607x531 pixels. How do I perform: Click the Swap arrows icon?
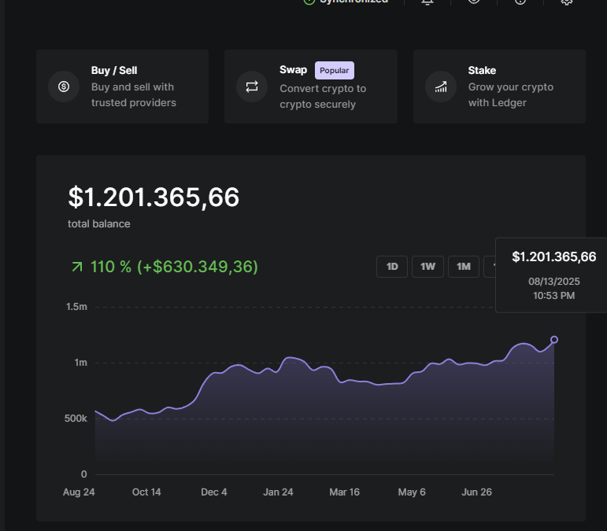tap(252, 87)
